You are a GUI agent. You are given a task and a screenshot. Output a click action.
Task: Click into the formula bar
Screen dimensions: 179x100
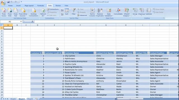click(x=106, y=22)
